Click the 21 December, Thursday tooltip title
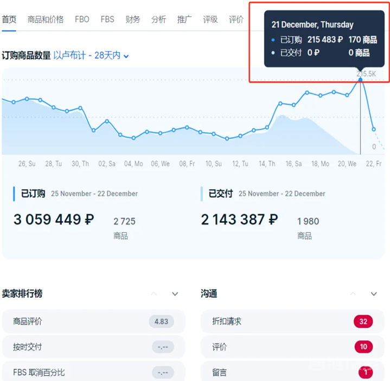Screen dimensions: 390x381 click(x=312, y=24)
